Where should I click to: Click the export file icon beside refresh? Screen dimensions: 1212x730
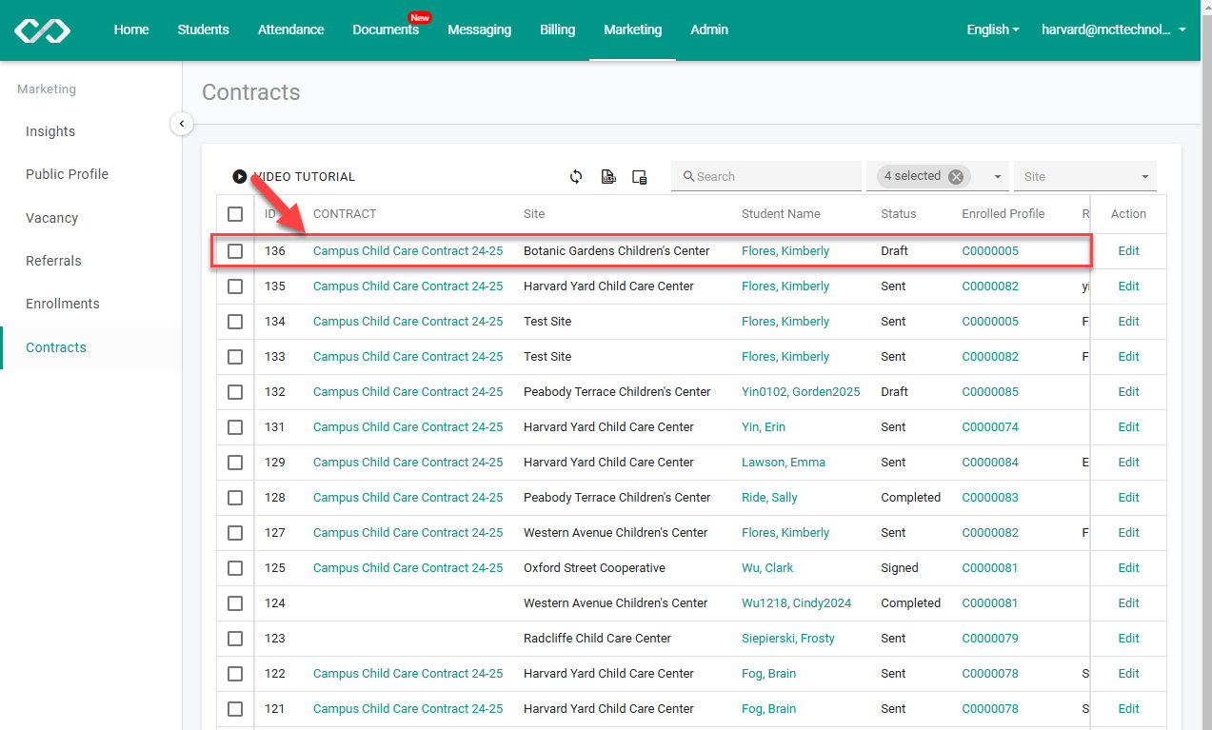[608, 177]
